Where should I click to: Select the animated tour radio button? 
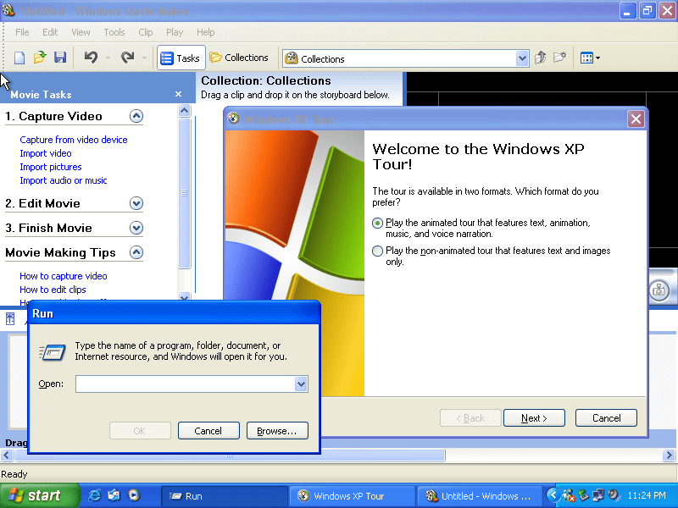click(x=377, y=223)
